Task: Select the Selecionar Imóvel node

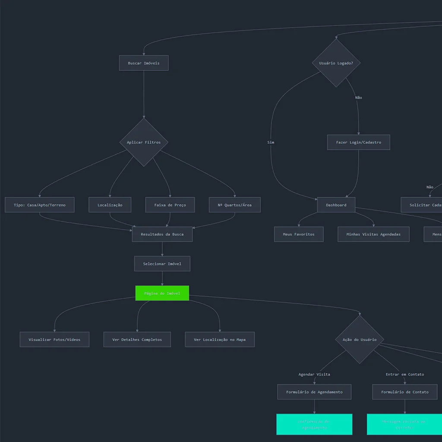Action: point(162,264)
